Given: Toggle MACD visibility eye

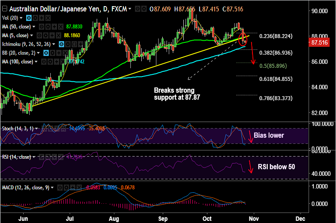Looking at the screenshot, I should 60,188.
